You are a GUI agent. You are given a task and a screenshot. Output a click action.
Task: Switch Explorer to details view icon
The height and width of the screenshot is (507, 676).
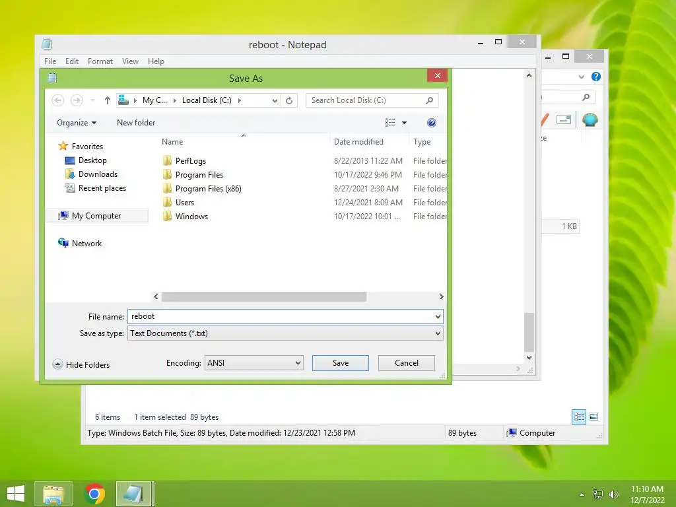pos(579,417)
